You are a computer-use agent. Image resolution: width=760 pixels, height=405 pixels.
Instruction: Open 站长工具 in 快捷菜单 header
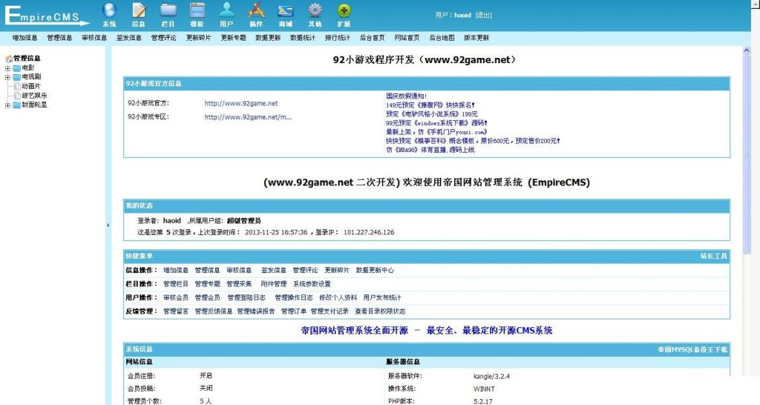713,256
